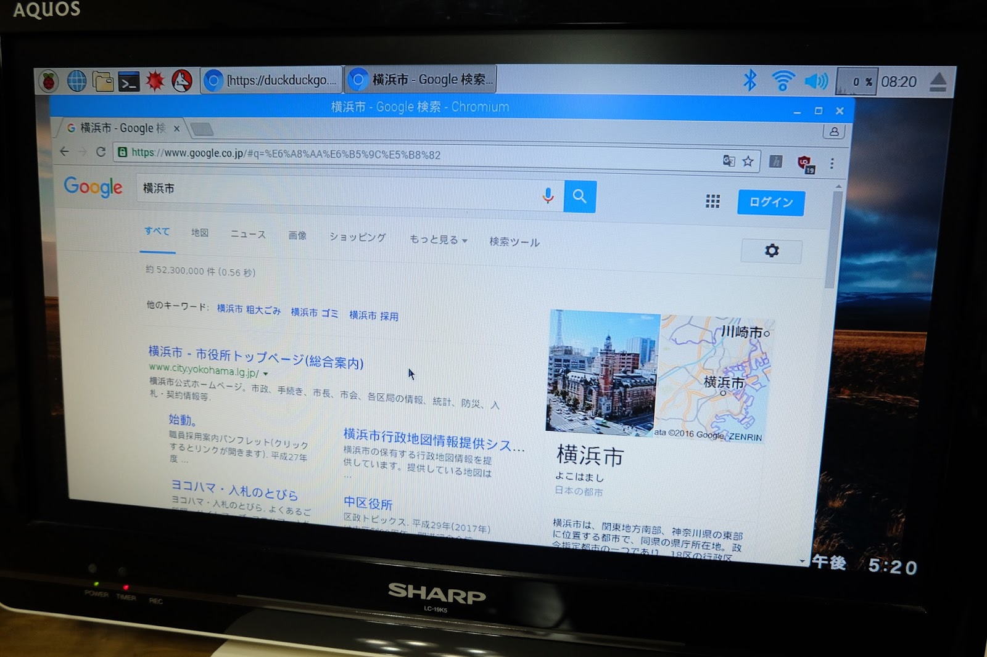Open 検索ツール options
The height and width of the screenshot is (657, 987).
tap(514, 242)
